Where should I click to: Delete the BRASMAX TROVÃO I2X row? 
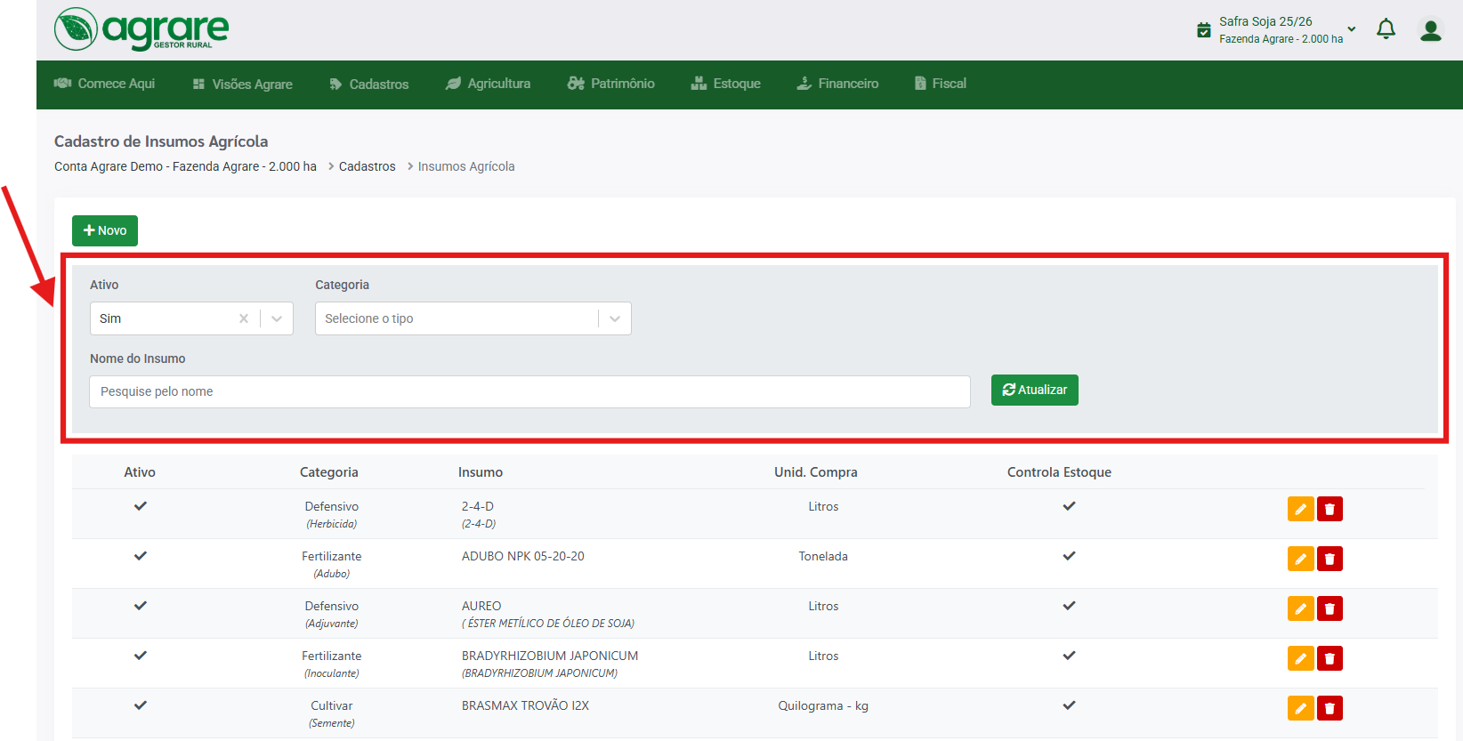(x=1330, y=708)
